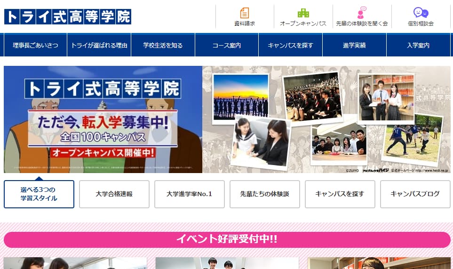The image size is (453, 269).
Task: Click the トライ式高等学院 logo inside banner
Action: click(103, 88)
